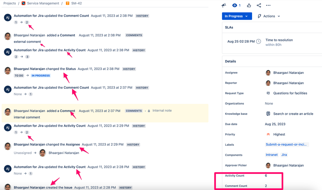Click the watcher count number 1

pos(240,5)
